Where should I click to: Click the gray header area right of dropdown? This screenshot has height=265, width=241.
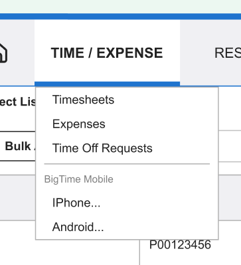coord(230,197)
